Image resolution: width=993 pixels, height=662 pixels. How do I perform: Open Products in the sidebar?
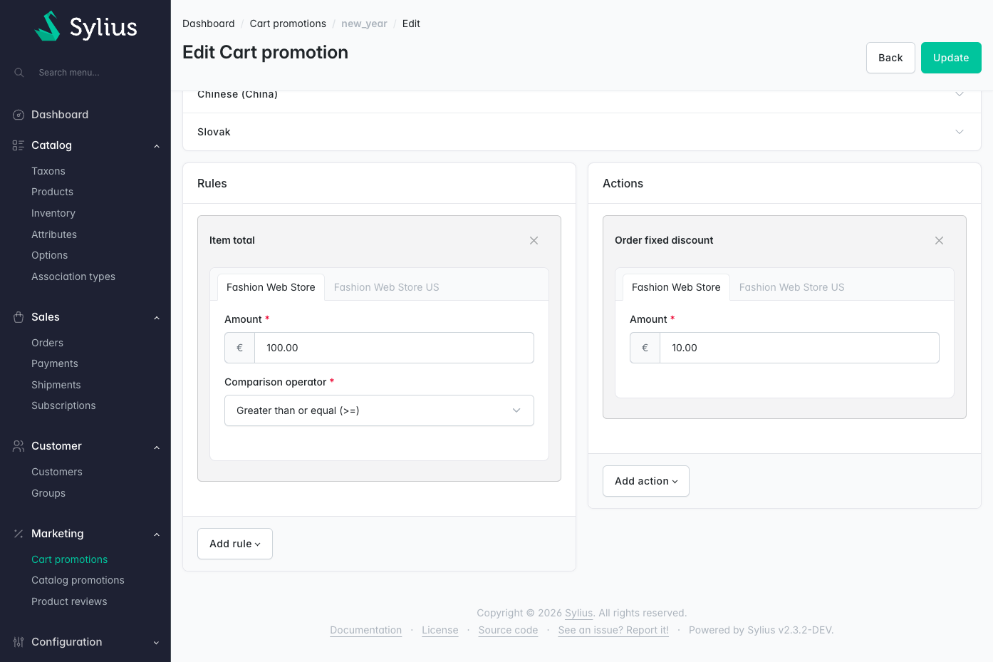(x=52, y=192)
